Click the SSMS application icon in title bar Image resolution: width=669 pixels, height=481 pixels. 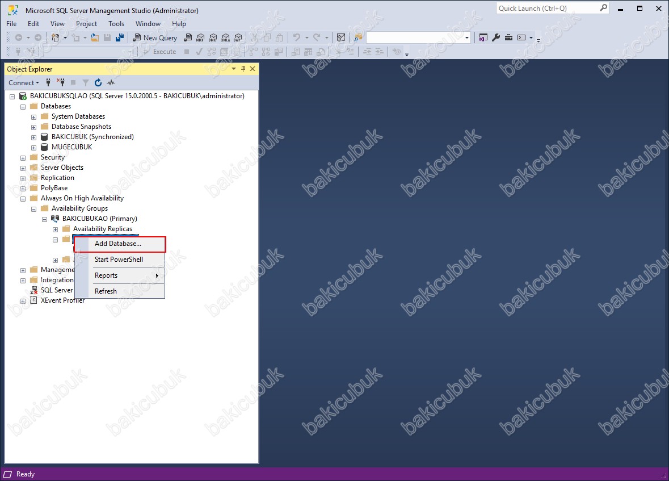click(x=13, y=10)
